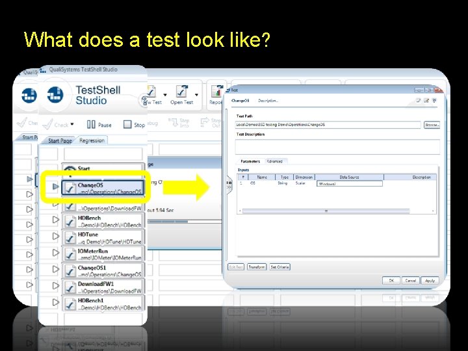Click the run arrow beside IOMeterRun
Viewport: 468px width, 351px height.
55,252
